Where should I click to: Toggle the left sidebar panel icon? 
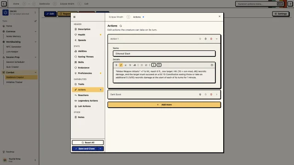[x=4, y=4]
